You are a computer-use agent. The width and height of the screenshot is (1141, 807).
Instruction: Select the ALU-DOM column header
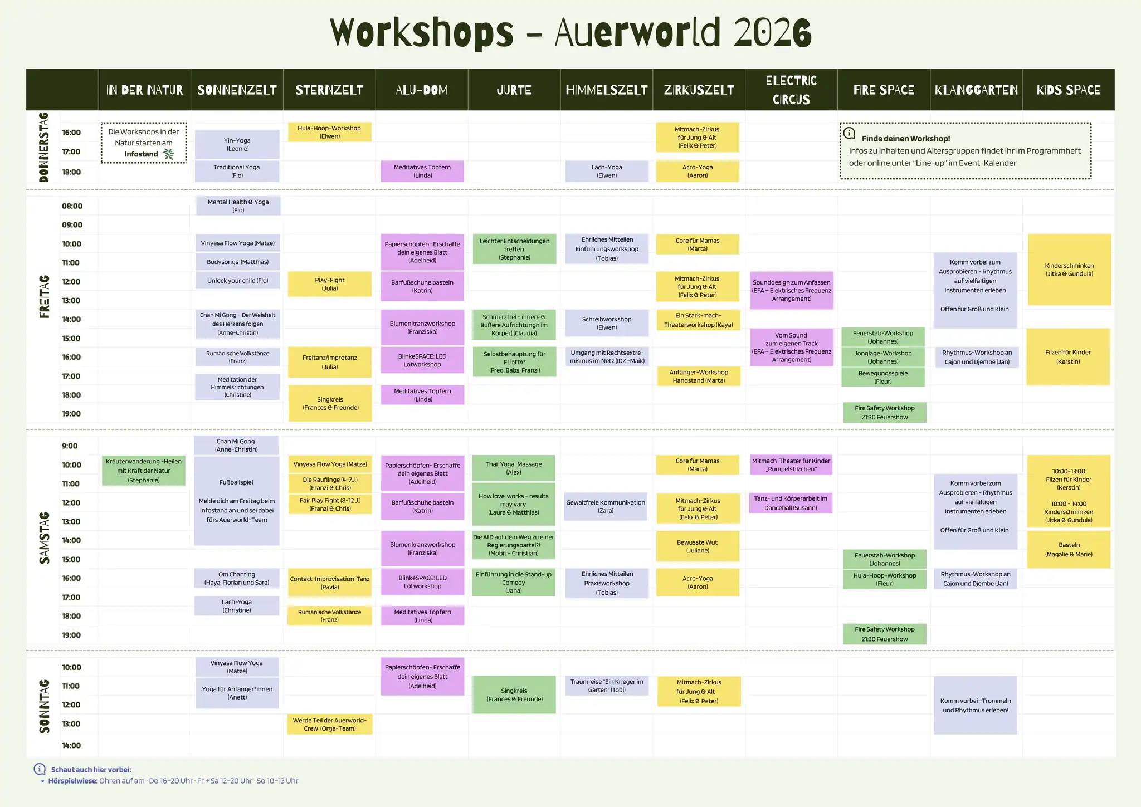422,90
